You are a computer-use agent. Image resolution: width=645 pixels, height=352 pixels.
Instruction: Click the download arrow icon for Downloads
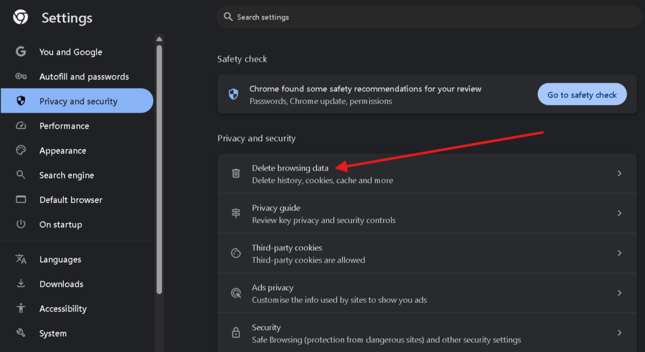coord(21,283)
